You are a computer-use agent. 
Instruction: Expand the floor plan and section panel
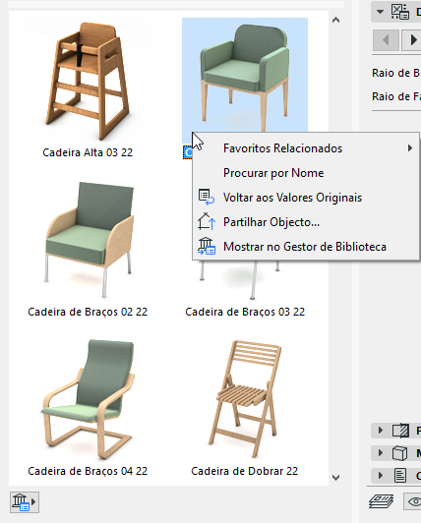click(x=380, y=431)
